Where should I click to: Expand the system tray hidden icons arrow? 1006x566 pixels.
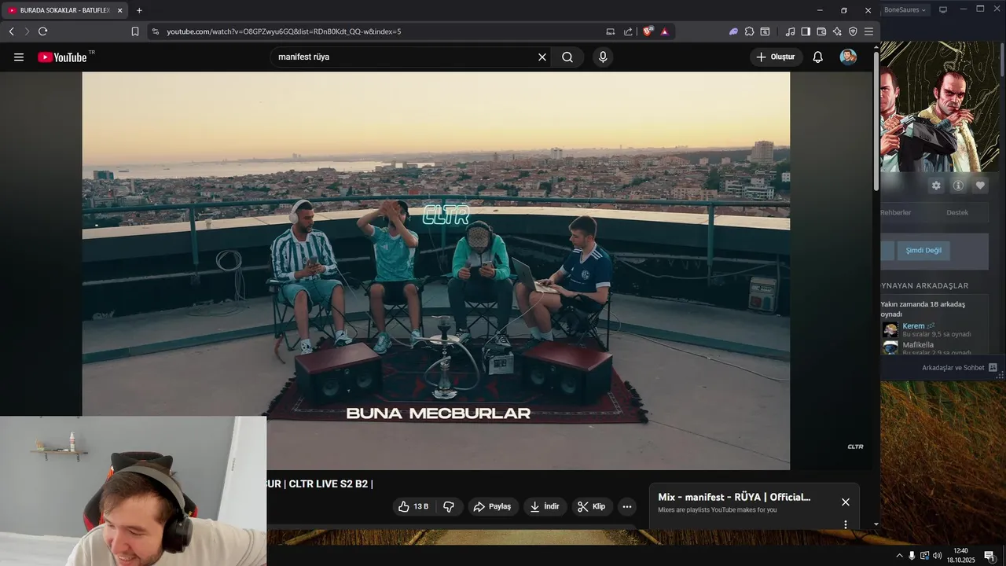(899, 556)
